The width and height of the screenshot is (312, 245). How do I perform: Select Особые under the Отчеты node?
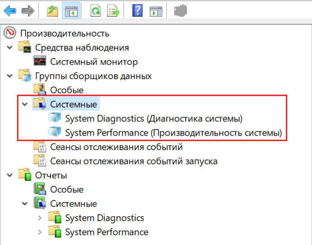(66, 190)
